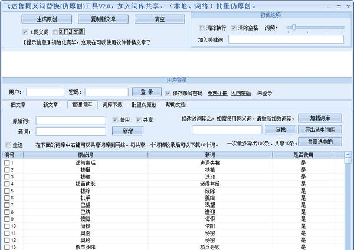Open the 找回密码 link
The image size is (354, 250).
tap(241, 93)
